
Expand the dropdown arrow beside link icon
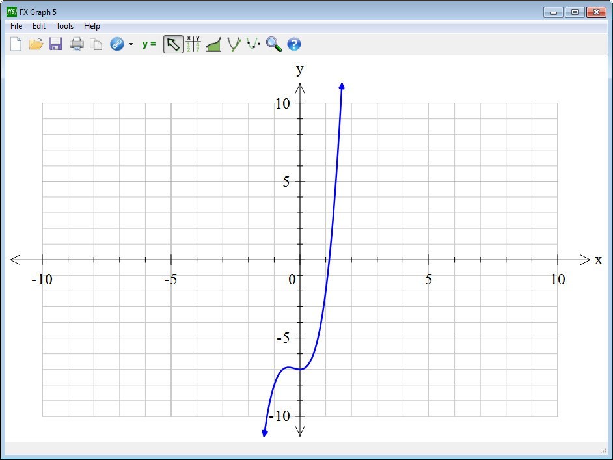(131, 44)
